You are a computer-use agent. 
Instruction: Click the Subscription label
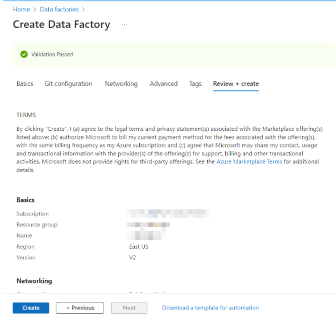tap(33, 214)
